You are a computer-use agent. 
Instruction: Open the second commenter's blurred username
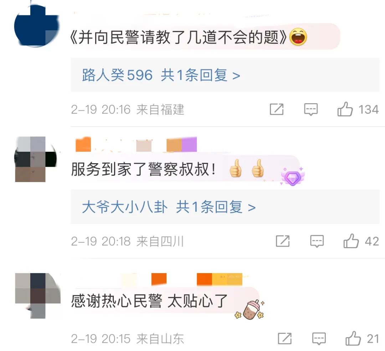(136, 144)
